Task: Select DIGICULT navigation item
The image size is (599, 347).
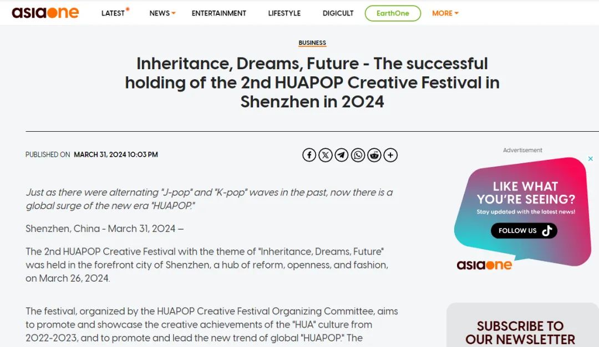Action: click(x=338, y=13)
